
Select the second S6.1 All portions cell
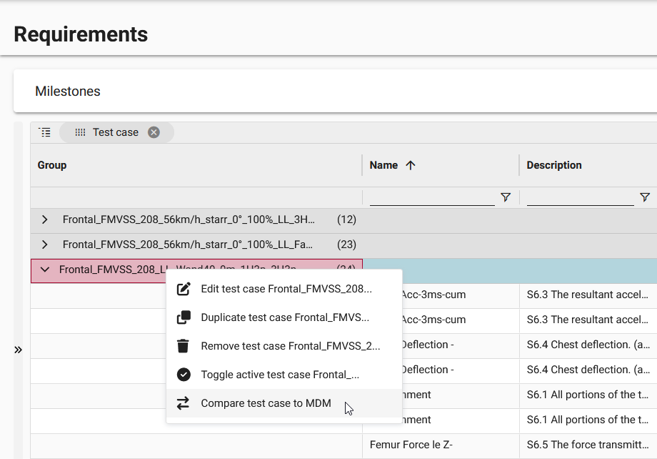pyautogui.click(x=588, y=420)
